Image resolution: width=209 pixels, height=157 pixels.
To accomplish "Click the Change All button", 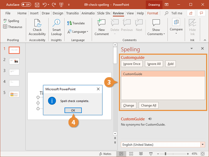I will tap(148, 105).
